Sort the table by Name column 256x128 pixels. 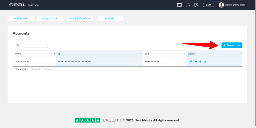(x=34, y=54)
